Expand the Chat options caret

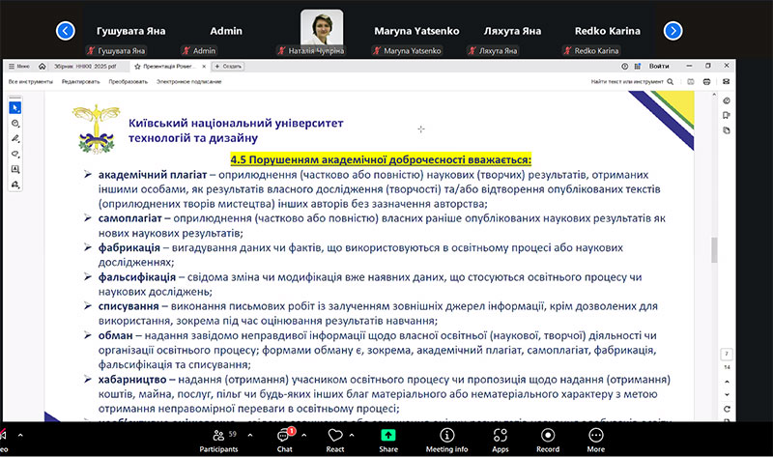point(306,434)
